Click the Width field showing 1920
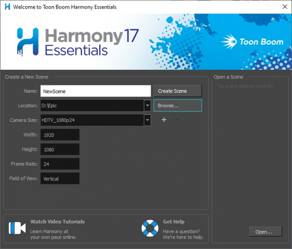Image resolution: width=292 pixels, height=249 pixels. click(60, 134)
